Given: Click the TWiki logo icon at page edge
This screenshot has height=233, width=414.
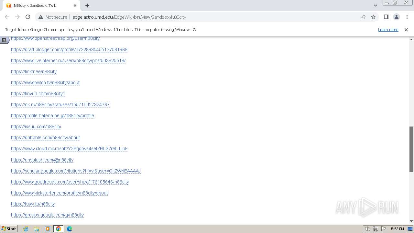Looking at the screenshot, I should pyautogui.click(x=4, y=40).
